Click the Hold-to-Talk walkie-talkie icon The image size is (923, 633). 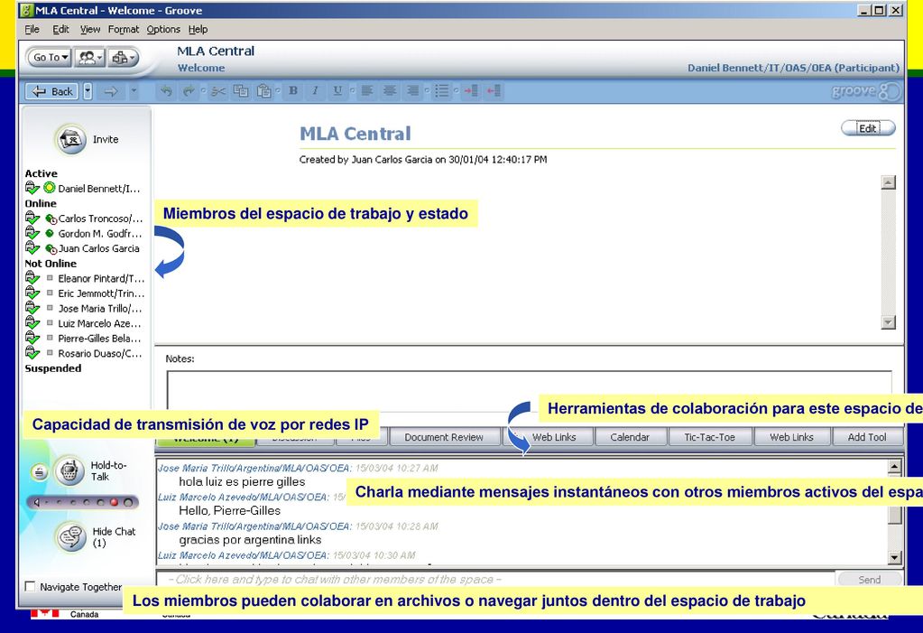(x=69, y=471)
